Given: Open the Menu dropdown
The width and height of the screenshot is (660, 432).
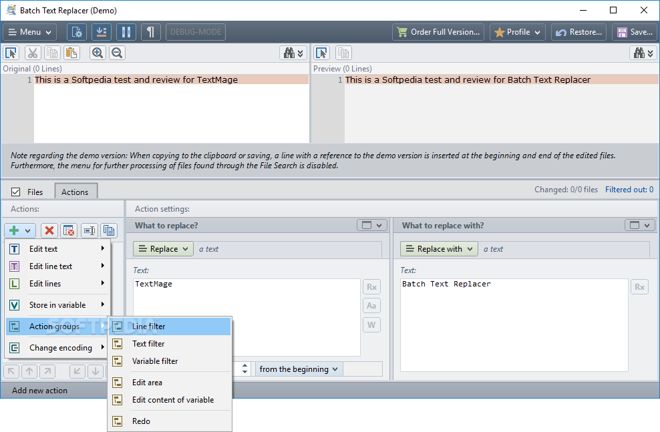Looking at the screenshot, I should tap(29, 32).
